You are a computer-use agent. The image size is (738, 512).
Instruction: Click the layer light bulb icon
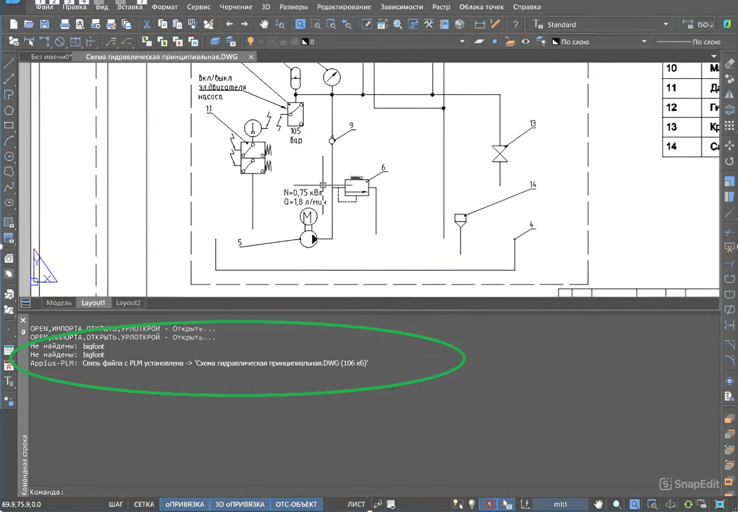(250, 42)
